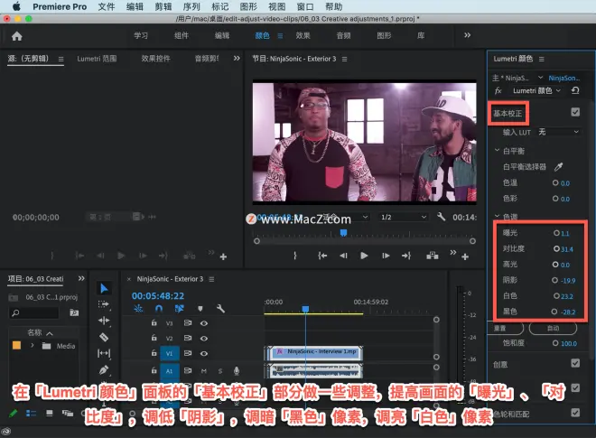The width and height of the screenshot is (596, 438).
Task: Click the 对比度 contrast slider knob
Action: [x=556, y=248]
